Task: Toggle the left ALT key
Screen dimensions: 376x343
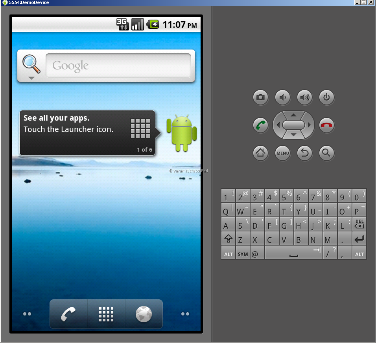Action: (228, 253)
